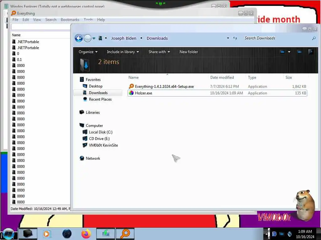Click the Windows Start orb
The height and width of the screenshot is (240, 321).
(x=8, y=234)
